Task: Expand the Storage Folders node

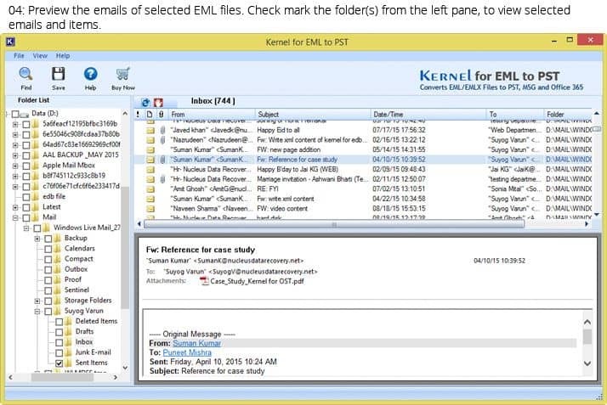Action: coord(37,301)
